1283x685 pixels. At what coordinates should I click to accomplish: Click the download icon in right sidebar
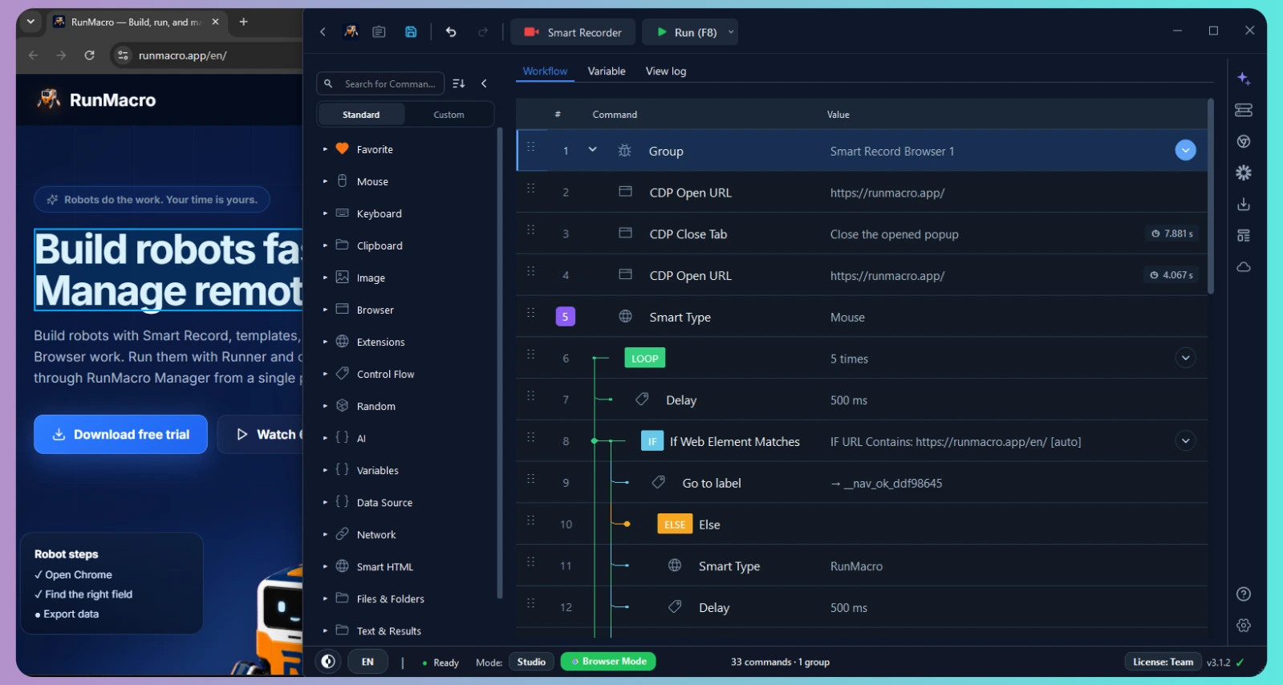(1244, 205)
